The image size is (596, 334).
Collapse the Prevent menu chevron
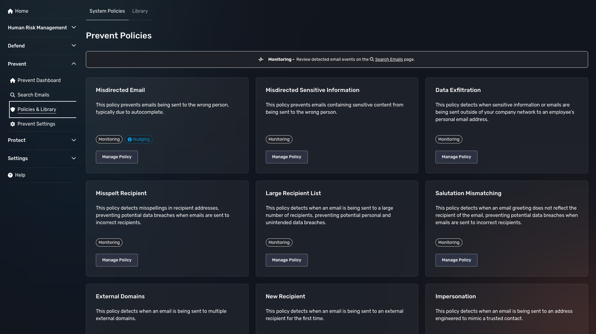click(x=73, y=64)
